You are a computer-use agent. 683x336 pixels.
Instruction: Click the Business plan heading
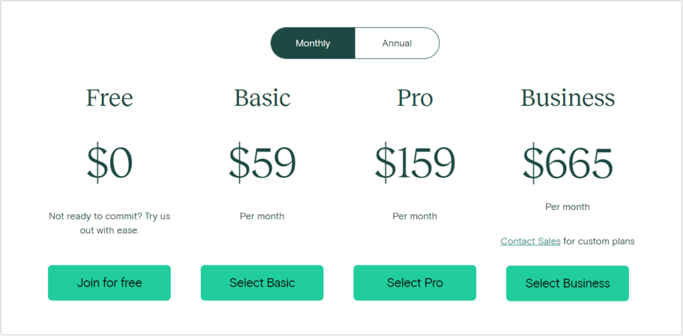coord(568,98)
